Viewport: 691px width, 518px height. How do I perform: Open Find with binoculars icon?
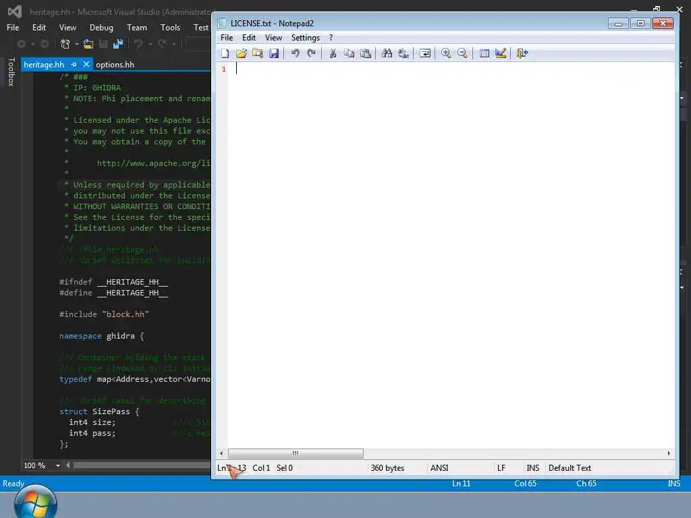[x=387, y=53]
